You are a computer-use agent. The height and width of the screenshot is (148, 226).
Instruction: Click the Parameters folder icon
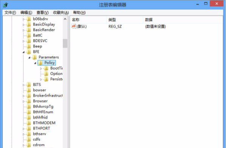[x=35, y=57]
